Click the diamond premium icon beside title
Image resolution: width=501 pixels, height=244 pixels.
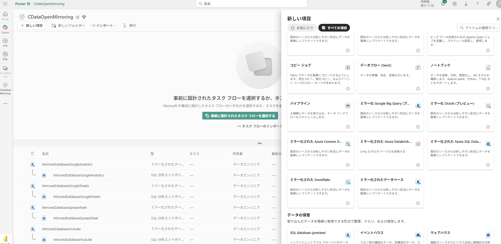84,17
